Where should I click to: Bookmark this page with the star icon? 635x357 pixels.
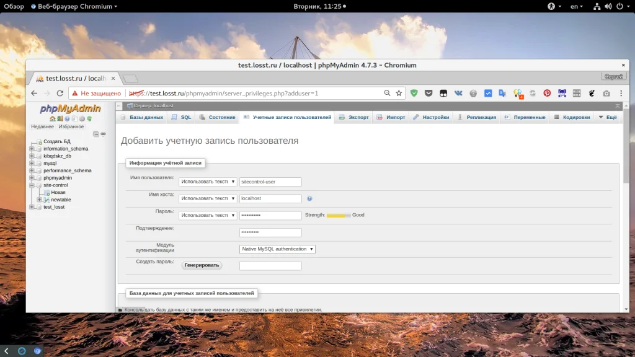coord(399,93)
